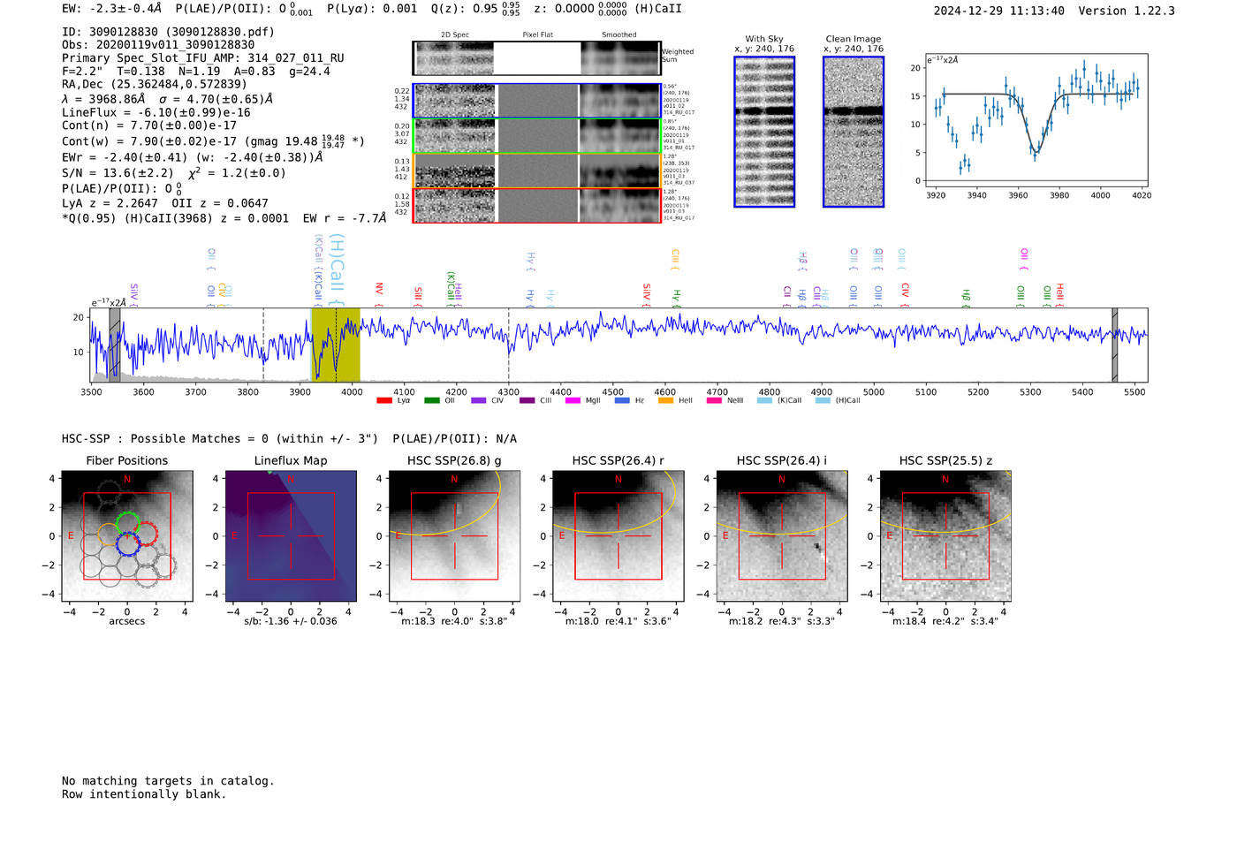Click the HSC-SSP Possible Matches heading

[x=220, y=439]
